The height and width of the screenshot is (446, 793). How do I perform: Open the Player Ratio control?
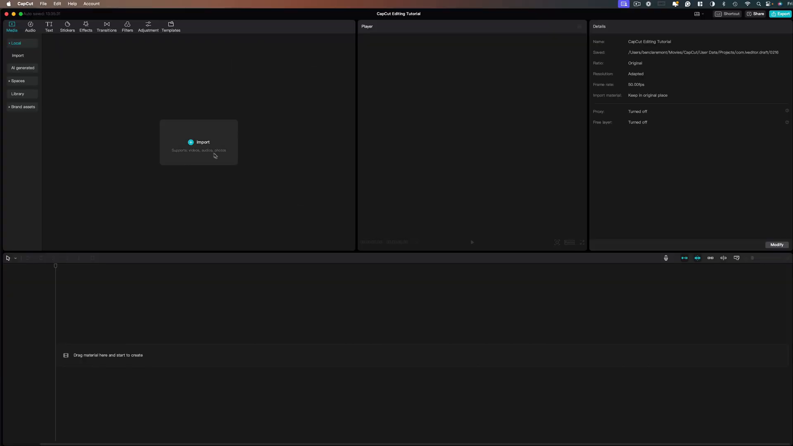coord(569,242)
